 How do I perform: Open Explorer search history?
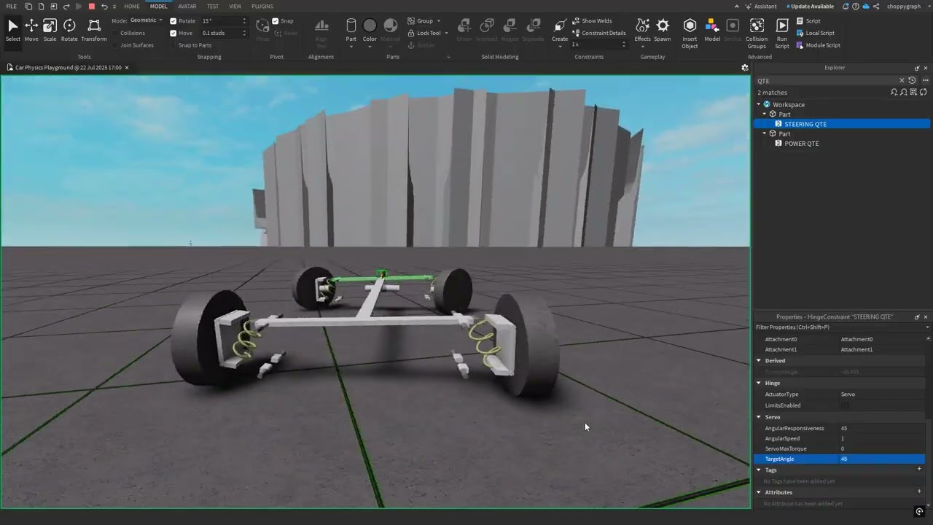912,80
